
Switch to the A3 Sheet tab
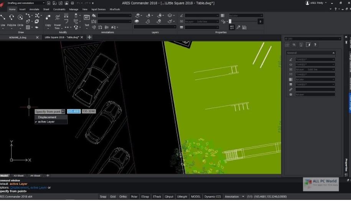[18, 176]
